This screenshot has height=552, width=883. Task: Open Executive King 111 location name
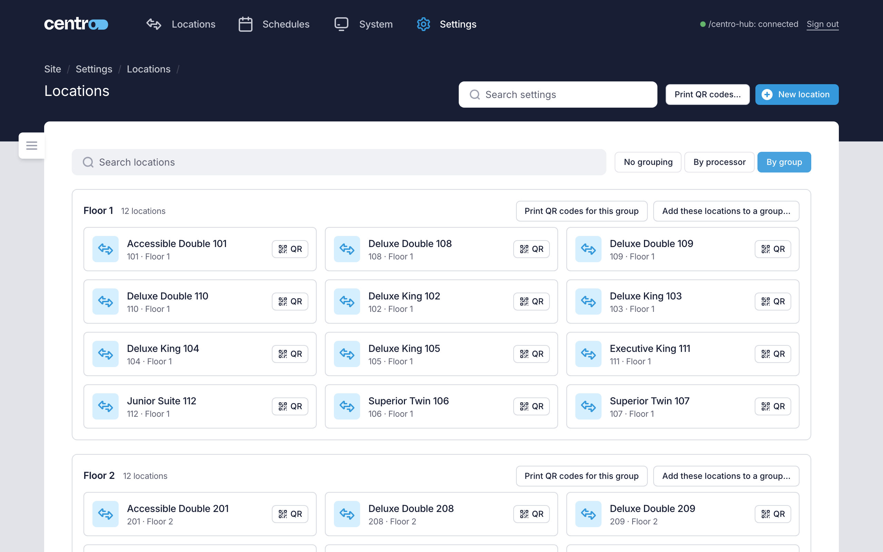[650, 349]
